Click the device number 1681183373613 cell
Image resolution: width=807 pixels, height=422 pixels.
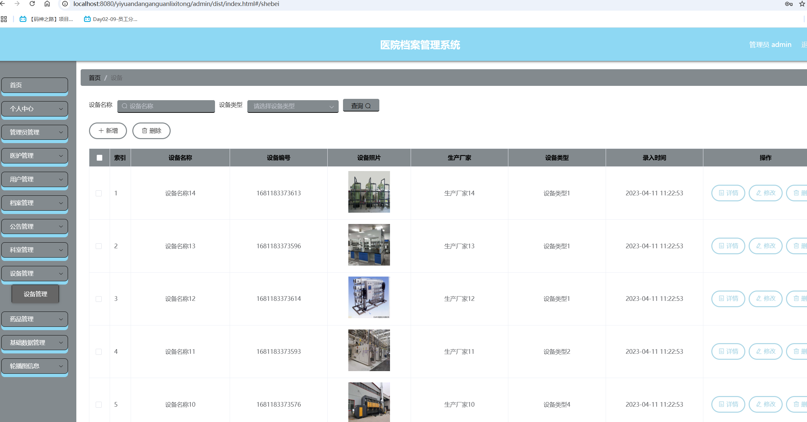click(279, 193)
